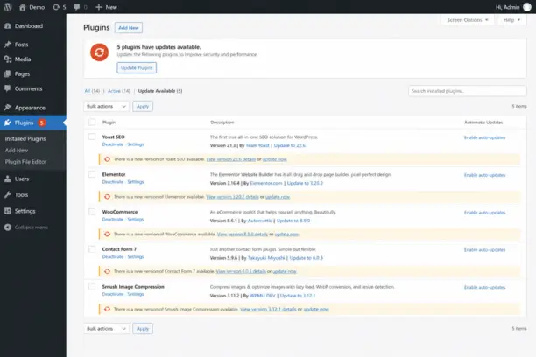Click the top Apply button
This screenshot has height=357, width=536.
(143, 106)
